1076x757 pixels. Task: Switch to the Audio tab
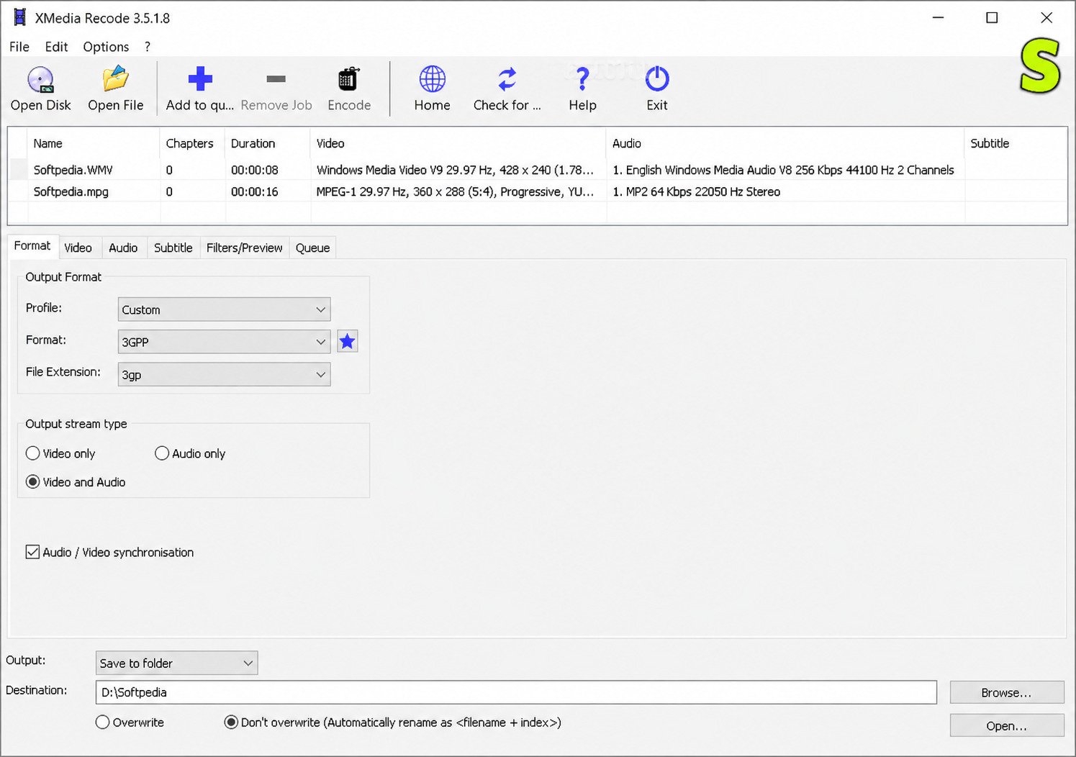(x=123, y=248)
